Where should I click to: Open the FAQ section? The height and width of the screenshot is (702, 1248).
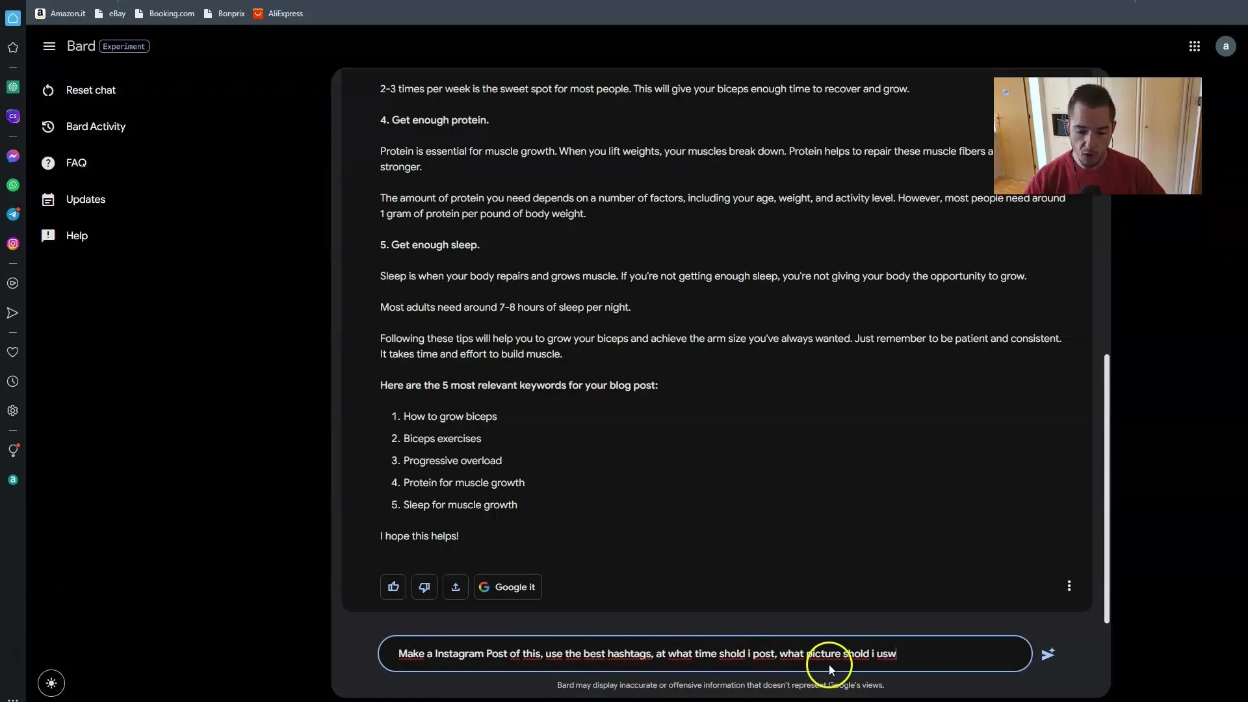75,162
